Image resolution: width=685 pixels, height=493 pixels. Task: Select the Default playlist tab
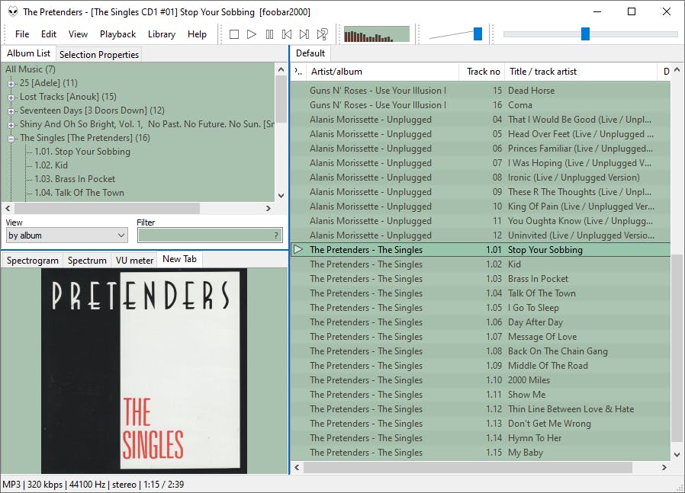tap(310, 53)
